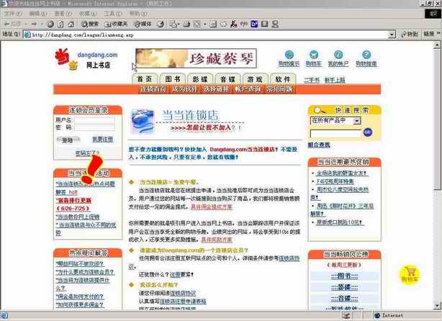The width and height of the screenshot is (442, 321).
Task: Open the 收藏夹 favorites pane
Action: click(x=116, y=24)
